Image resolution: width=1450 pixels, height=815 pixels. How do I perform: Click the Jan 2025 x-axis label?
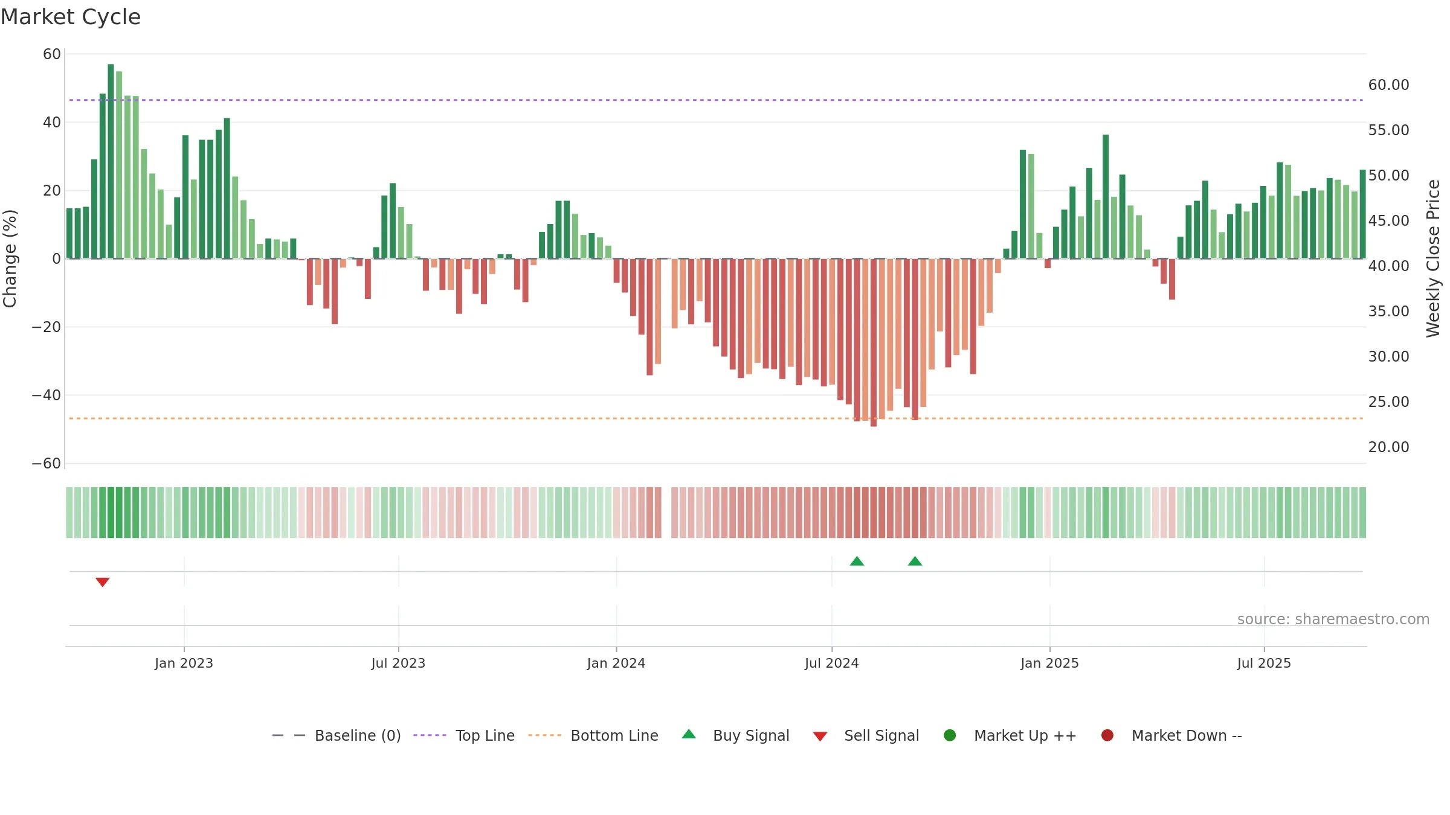click(1049, 663)
